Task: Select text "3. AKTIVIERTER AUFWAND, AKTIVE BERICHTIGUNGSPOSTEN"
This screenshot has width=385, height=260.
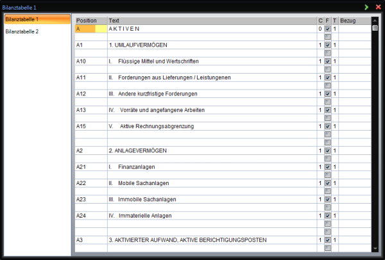Action: click(x=187, y=240)
